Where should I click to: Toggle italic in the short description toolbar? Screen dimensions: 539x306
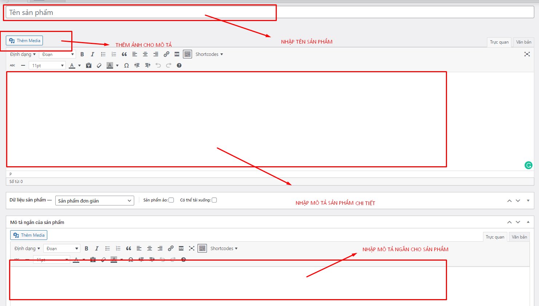point(97,249)
